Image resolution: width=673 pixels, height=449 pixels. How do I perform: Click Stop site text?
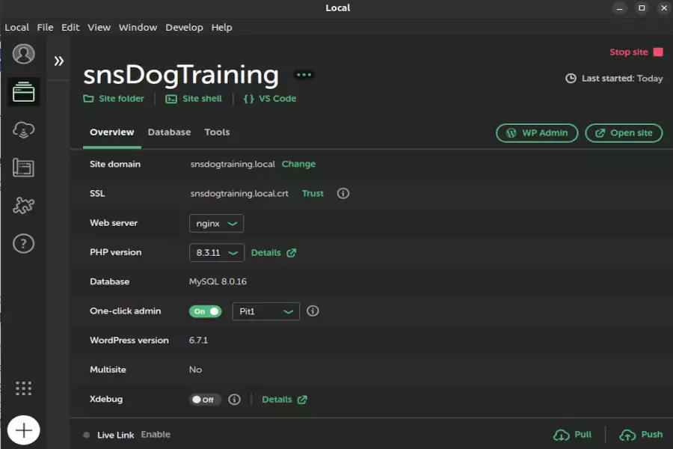point(629,52)
